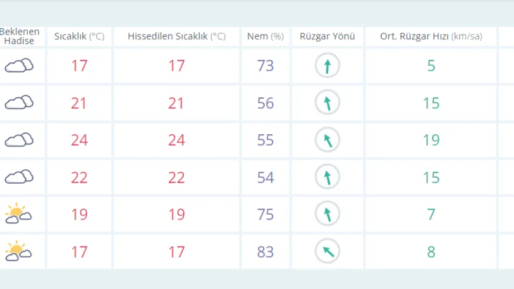The height and width of the screenshot is (289, 514).
Task: Click the wind speed value 19
Action: tap(431, 140)
